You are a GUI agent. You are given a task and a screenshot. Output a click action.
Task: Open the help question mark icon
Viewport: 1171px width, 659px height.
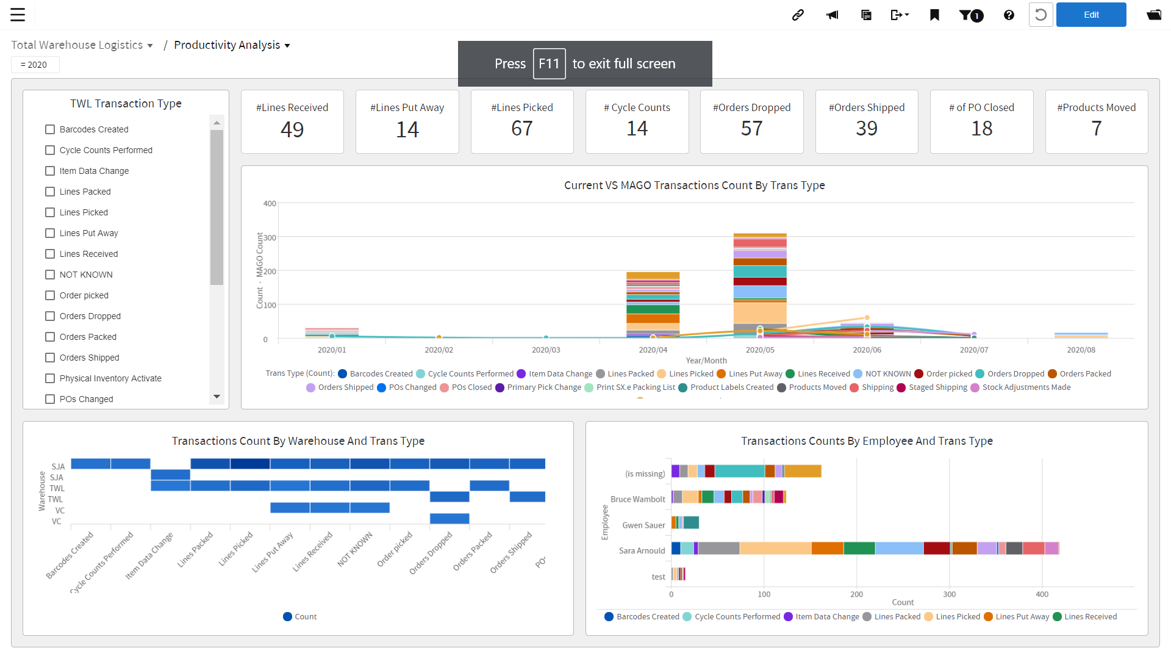click(1009, 15)
